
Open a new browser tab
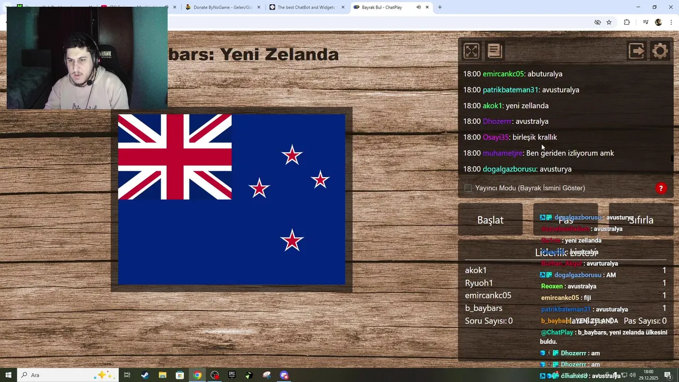pos(440,7)
